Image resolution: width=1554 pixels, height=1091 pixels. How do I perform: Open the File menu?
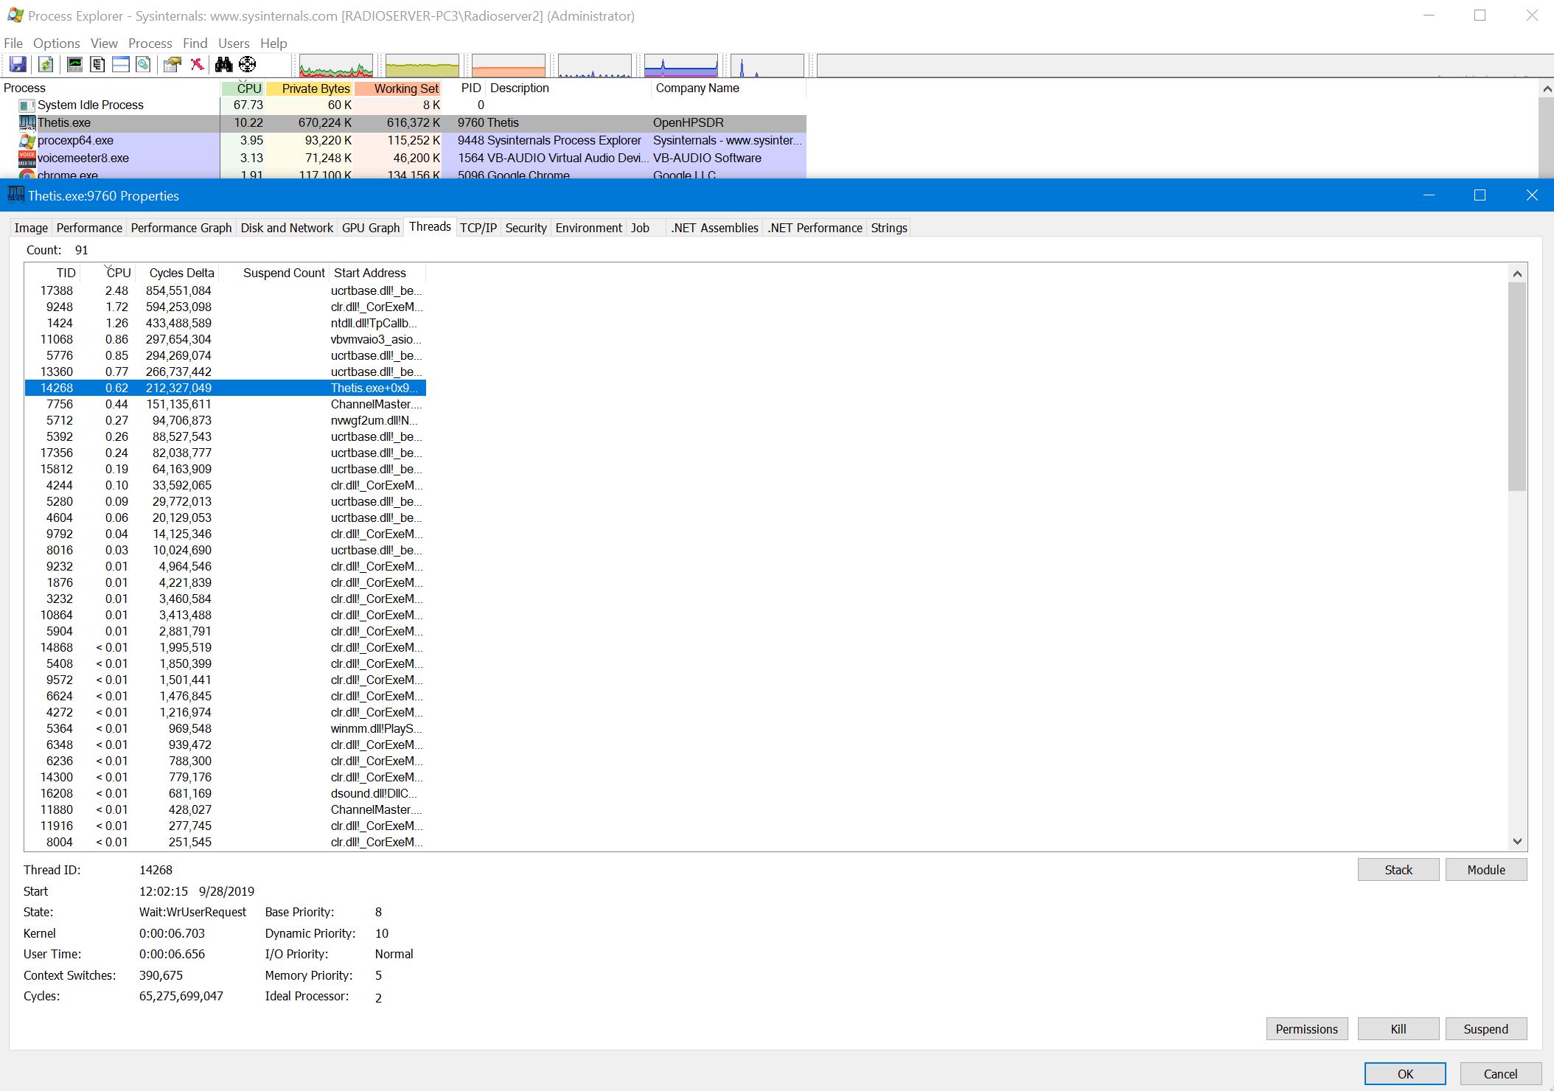(13, 43)
